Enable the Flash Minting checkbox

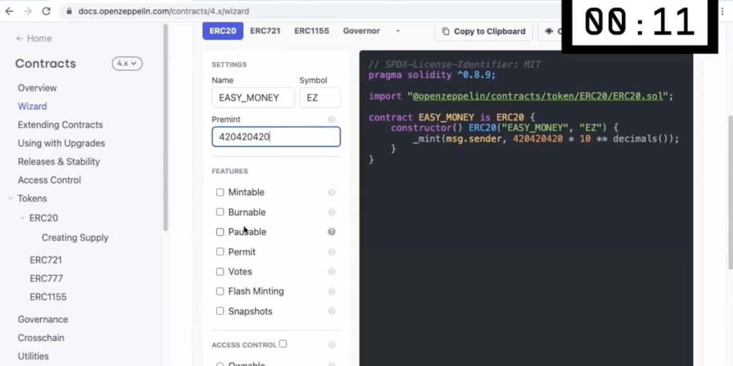coord(220,292)
